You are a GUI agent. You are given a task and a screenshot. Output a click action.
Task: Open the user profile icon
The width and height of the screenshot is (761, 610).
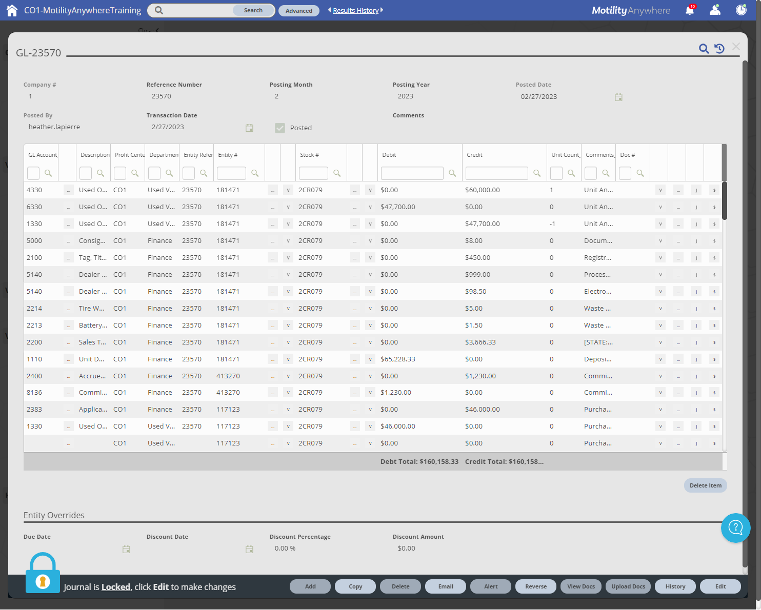[x=715, y=10]
